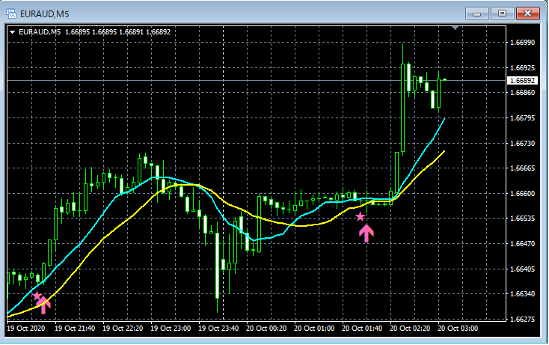Image resolution: width=549 pixels, height=345 pixels.
Task: Click the 20 Oct 01:40 time label
Action: point(362,329)
